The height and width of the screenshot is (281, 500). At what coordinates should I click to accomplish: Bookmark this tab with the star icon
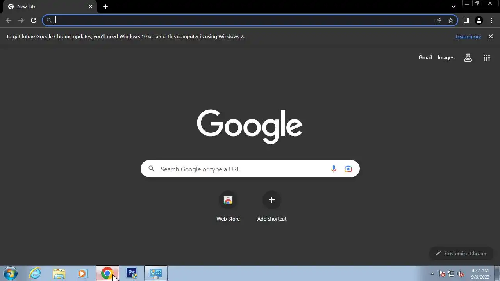coord(451,20)
